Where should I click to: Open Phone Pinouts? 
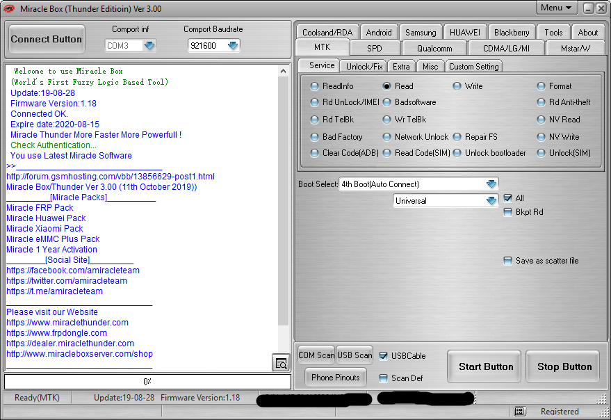pyautogui.click(x=336, y=377)
